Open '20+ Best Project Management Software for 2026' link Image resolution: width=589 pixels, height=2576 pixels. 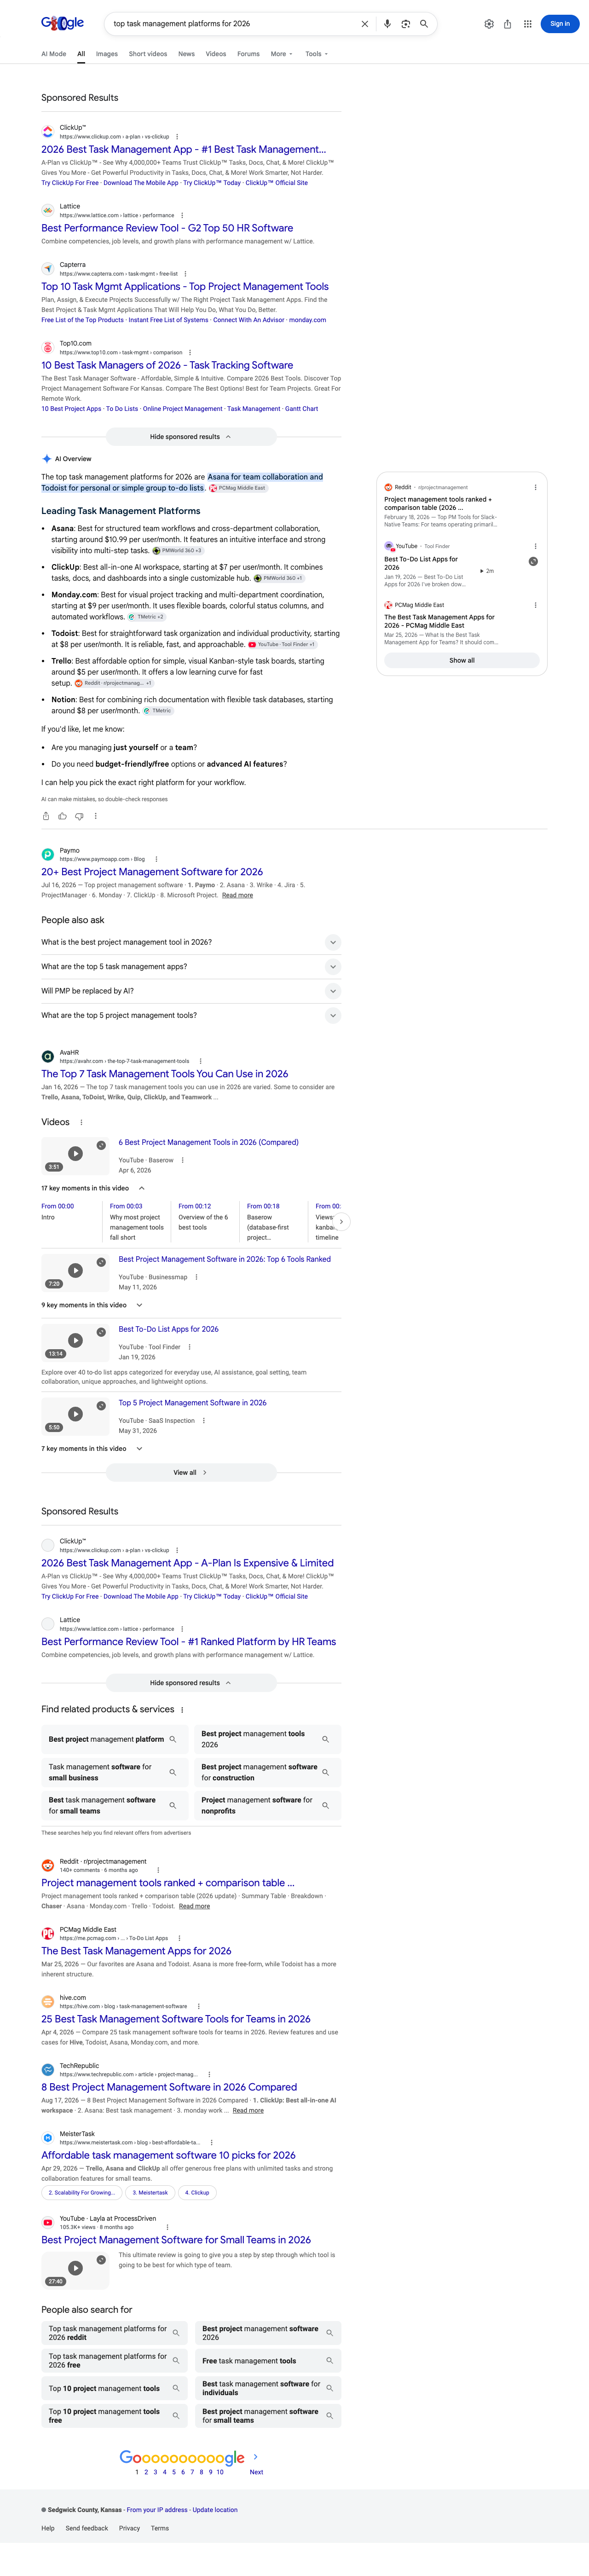tap(152, 872)
